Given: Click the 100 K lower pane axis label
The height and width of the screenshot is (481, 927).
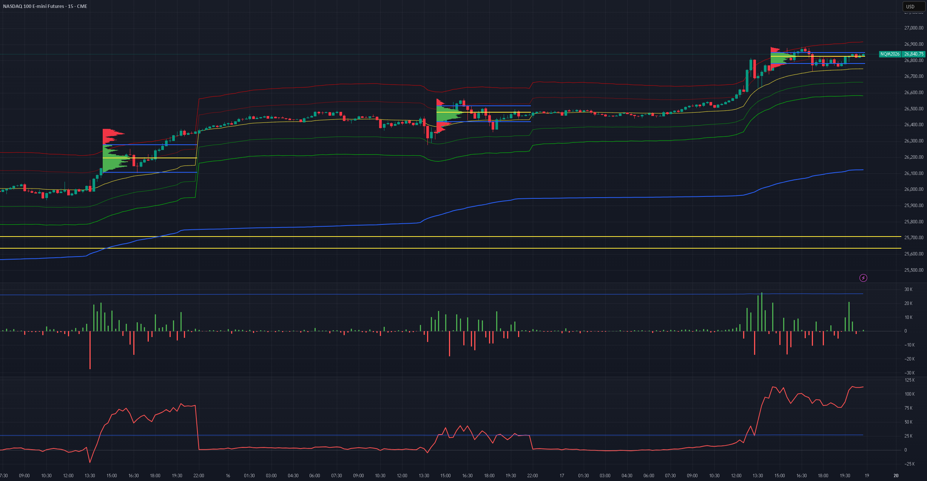Looking at the screenshot, I should (909, 394).
